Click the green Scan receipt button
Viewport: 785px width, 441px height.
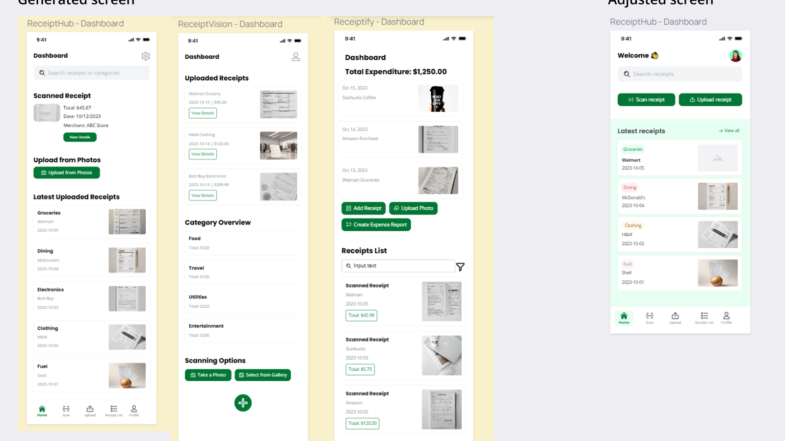pyautogui.click(x=646, y=99)
